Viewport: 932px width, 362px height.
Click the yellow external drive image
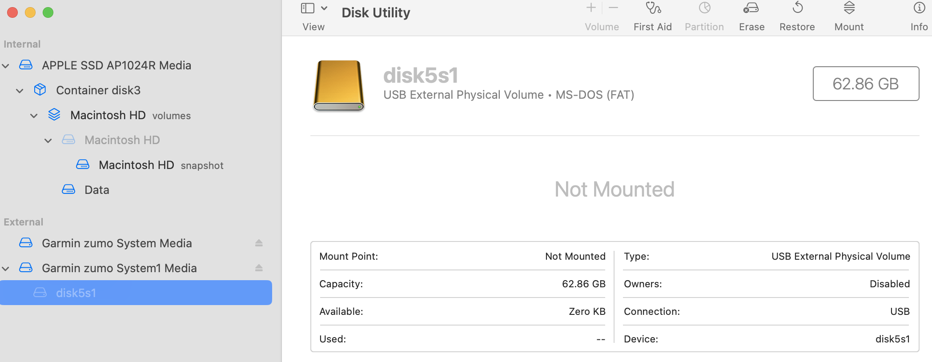pos(339,85)
